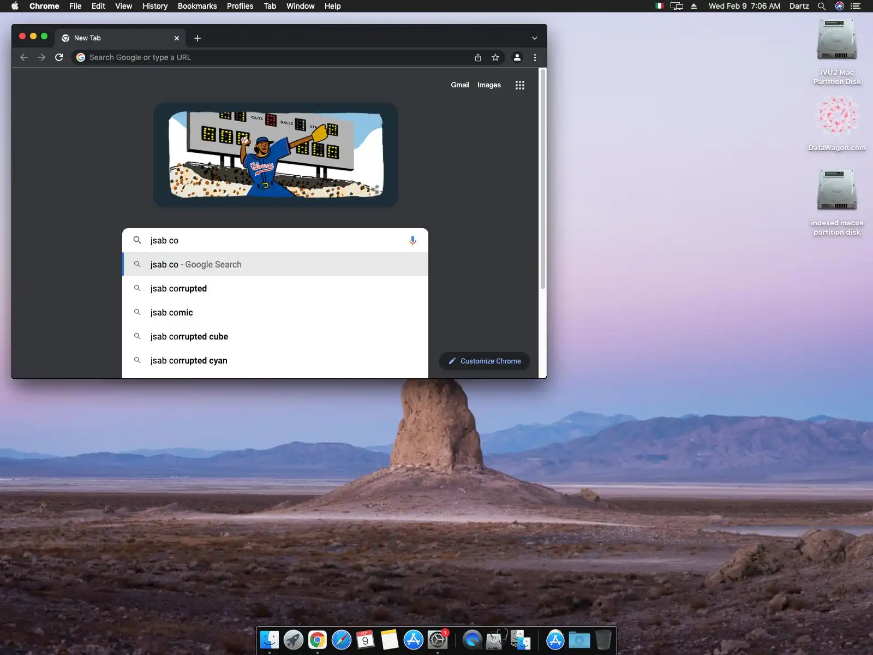Activate Siri from the menu bar
The width and height of the screenshot is (873, 655).
840,6
